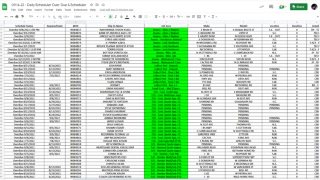Insert a comment from the toolbar

click(193, 17)
